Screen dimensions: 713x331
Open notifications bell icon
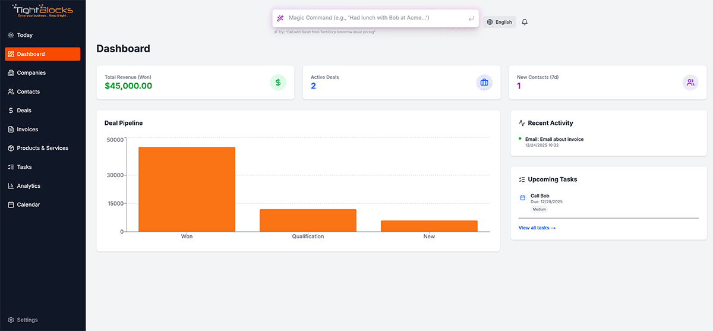pyautogui.click(x=525, y=22)
